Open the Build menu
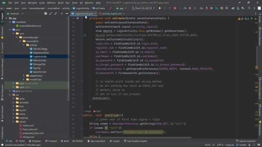The width and height of the screenshot is (262, 147). 61,3
